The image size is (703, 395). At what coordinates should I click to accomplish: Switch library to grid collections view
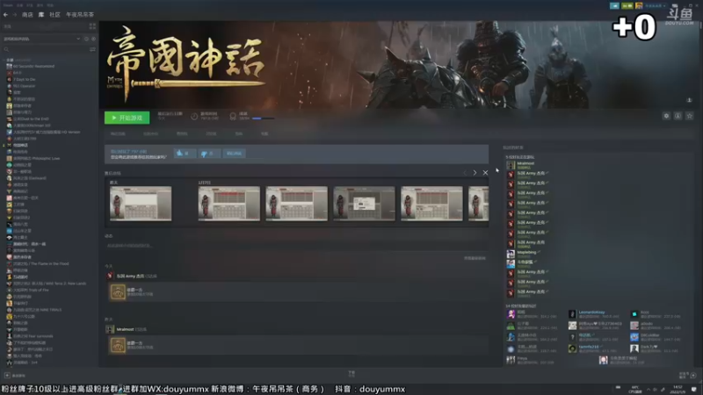pyautogui.click(x=92, y=26)
